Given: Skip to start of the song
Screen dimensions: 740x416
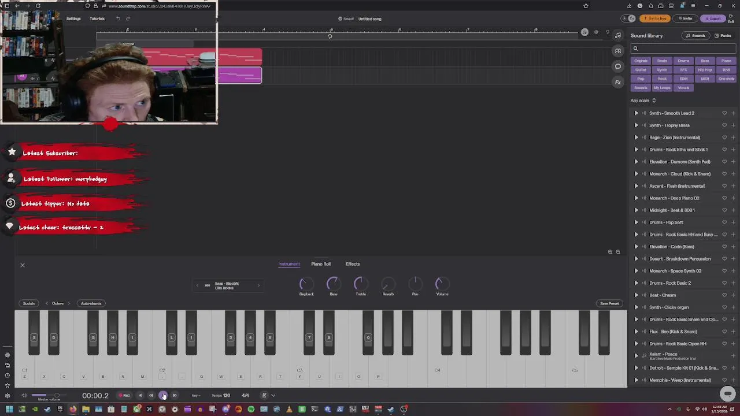Looking at the screenshot, I should [x=140, y=396].
